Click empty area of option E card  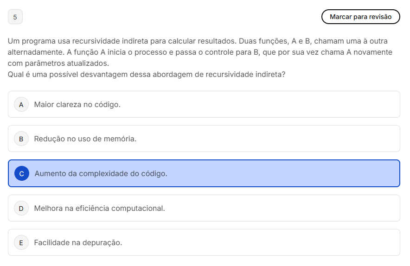[x=278, y=242]
